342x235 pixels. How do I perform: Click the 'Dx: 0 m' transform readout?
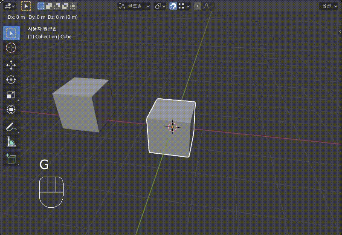point(16,17)
